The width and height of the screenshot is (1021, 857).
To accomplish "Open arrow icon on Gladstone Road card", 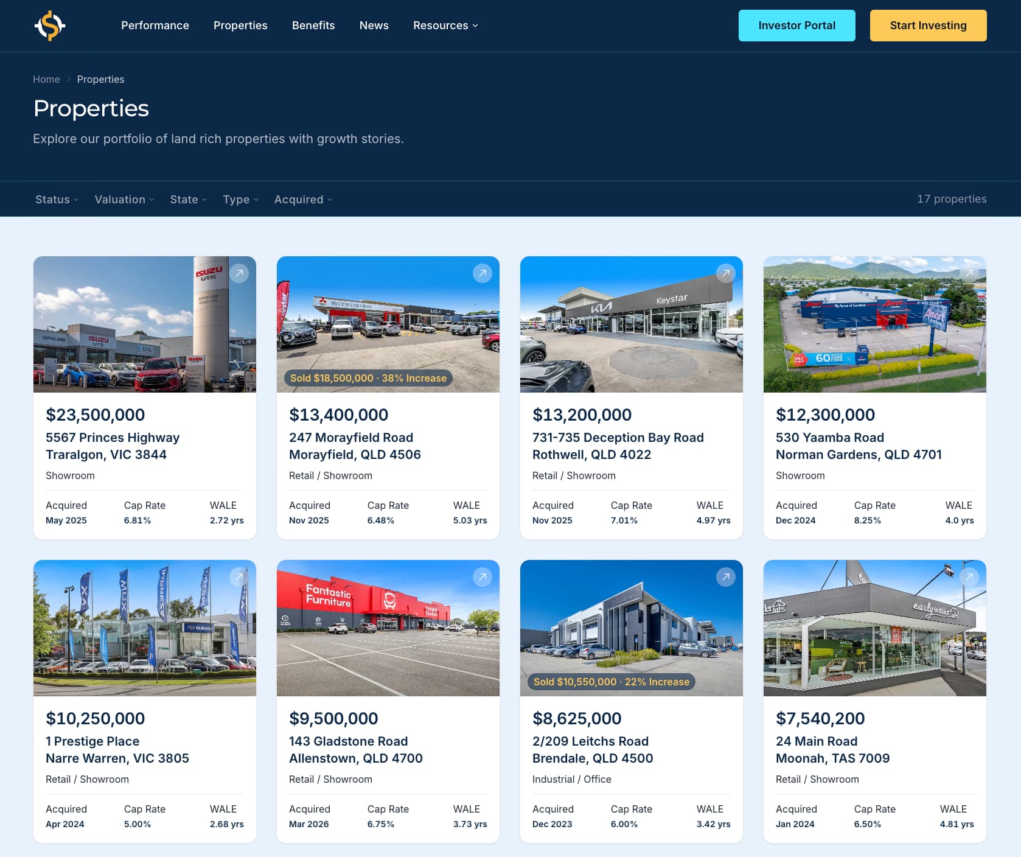I will pos(483,577).
